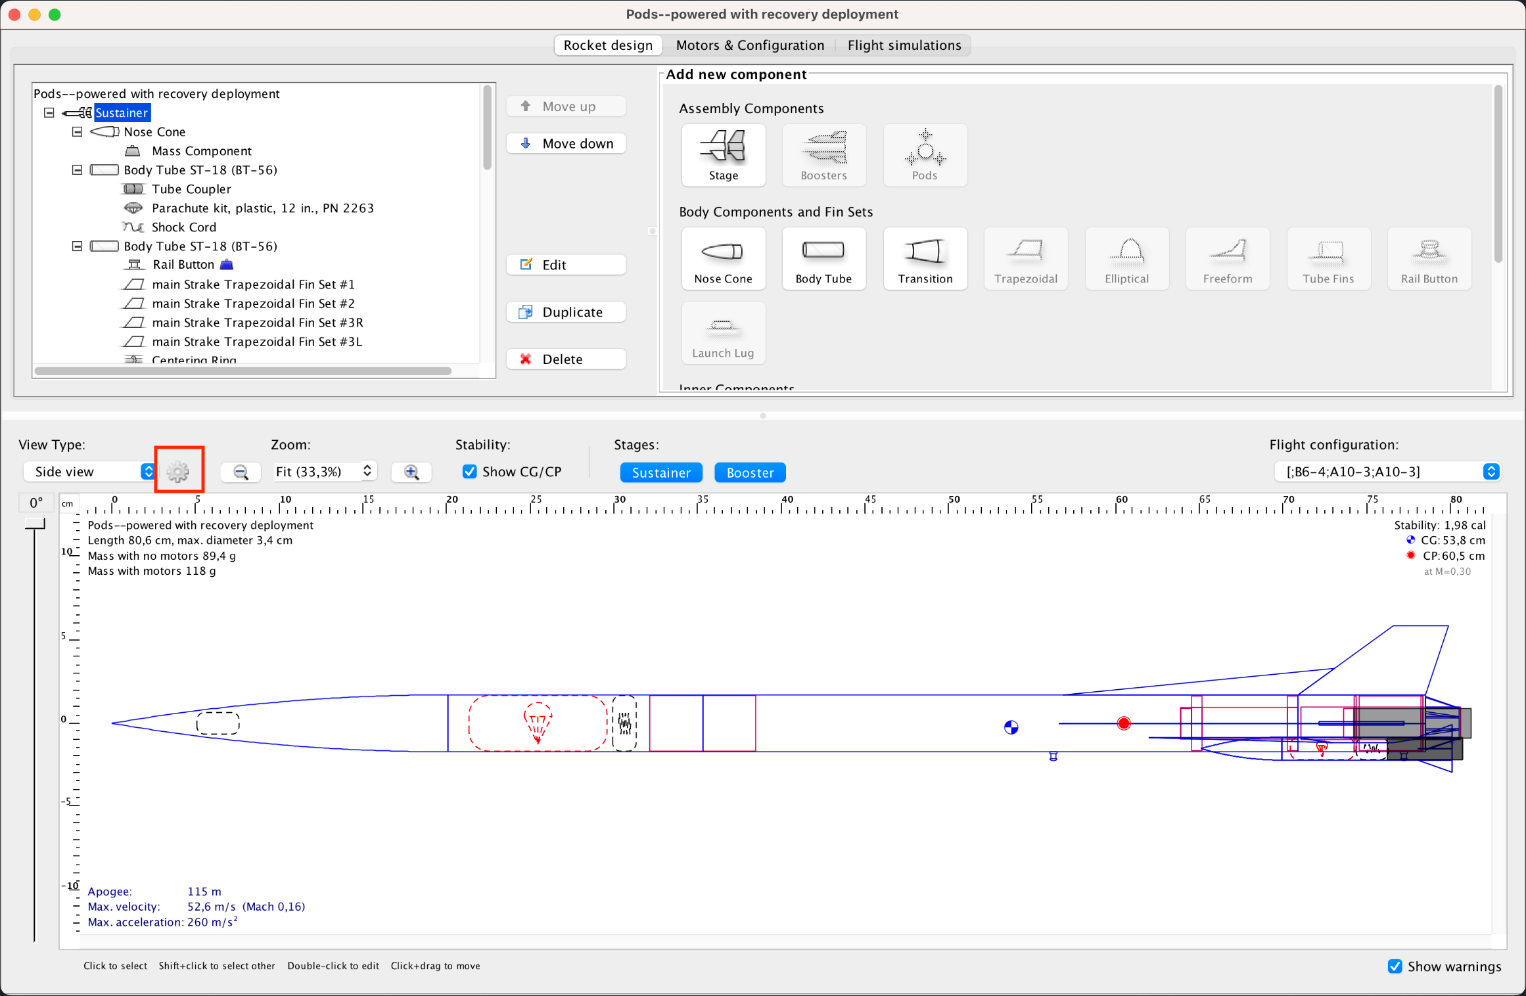Add a Nose Cone component

tap(723, 258)
